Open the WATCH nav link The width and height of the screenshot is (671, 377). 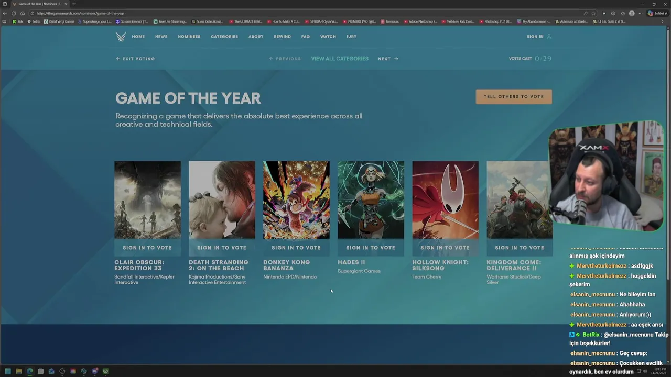click(x=328, y=37)
